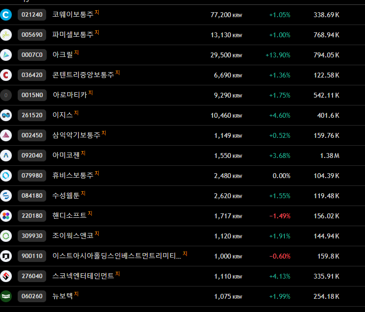
Task: Click the 254.18 K volume value
Action: coord(326,297)
